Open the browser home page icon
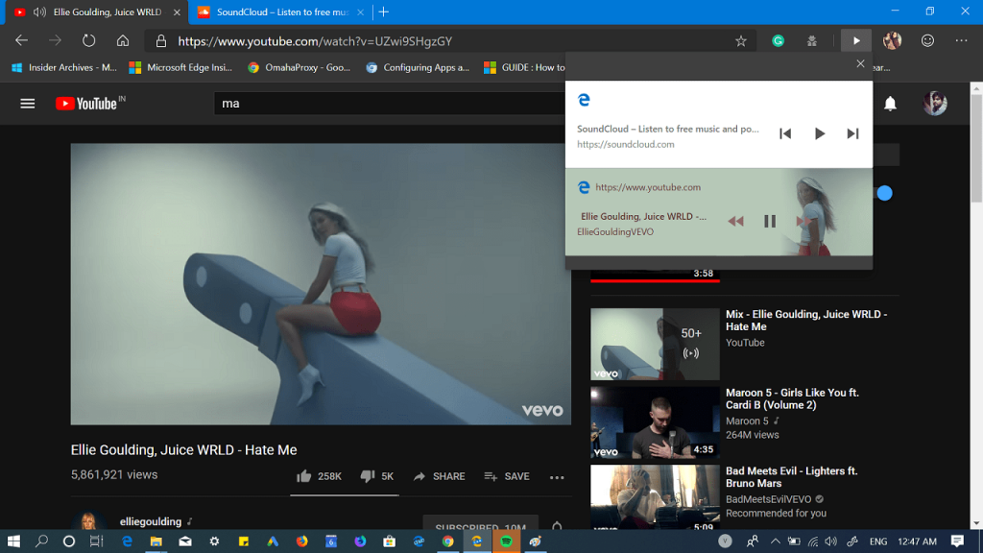This screenshot has width=983, height=553. pyautogui.click(x=123, y=40)
